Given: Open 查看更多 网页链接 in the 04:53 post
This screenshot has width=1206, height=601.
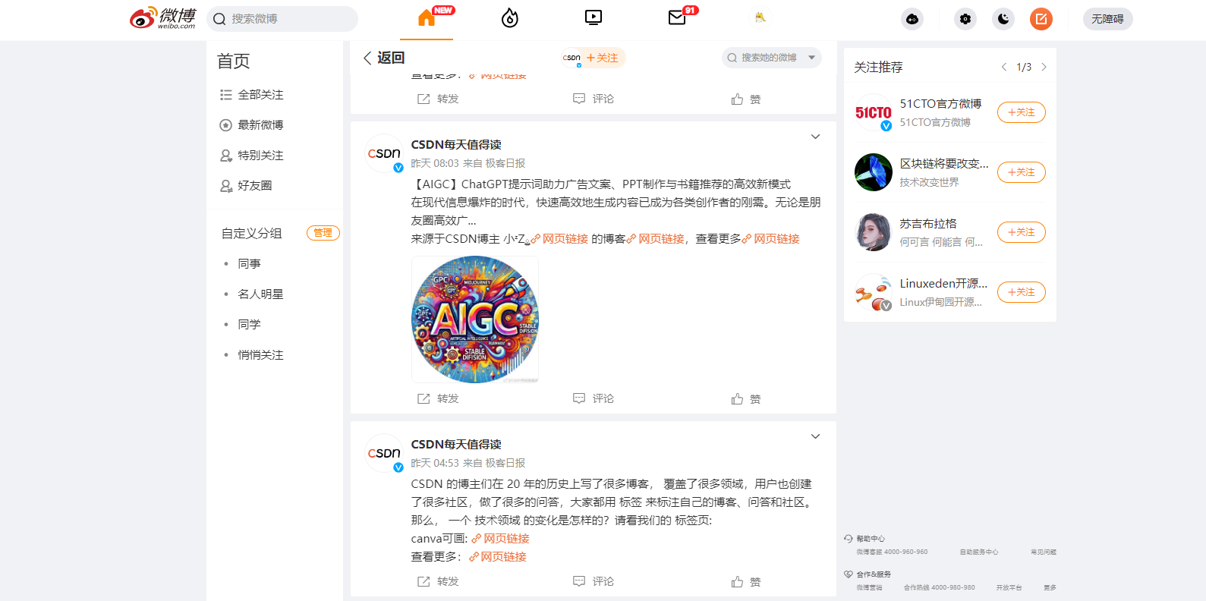Looking at the screenshot, I should [498, 557].
